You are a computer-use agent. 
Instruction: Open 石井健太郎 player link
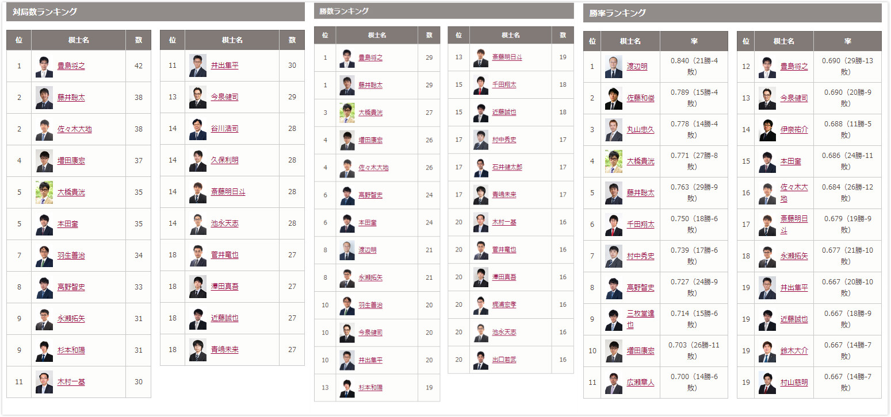pyautogui.click(x=507, y=167)
